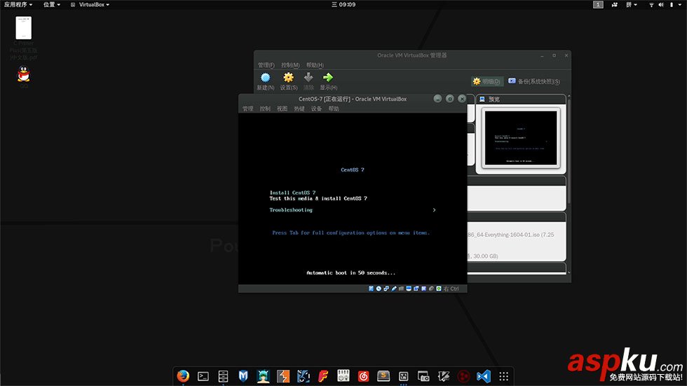Screen dimensions: 687x386
Task: Click the mouse integration icon in VM status bar
Action: tap(431, 289)
